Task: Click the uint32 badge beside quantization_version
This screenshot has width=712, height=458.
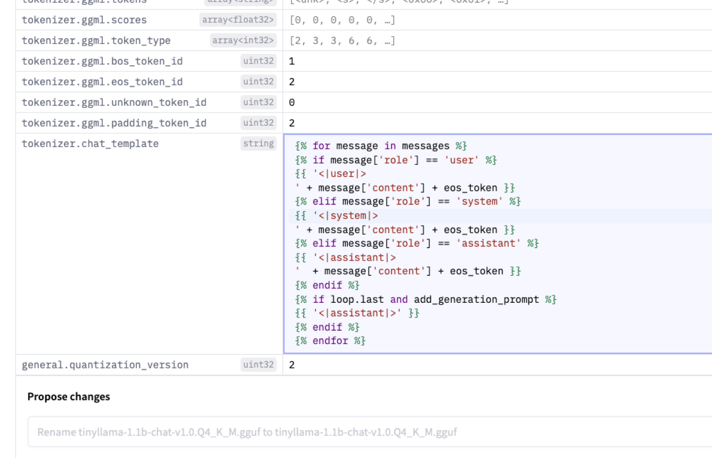Action: [x=258, y=364]
